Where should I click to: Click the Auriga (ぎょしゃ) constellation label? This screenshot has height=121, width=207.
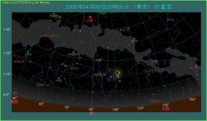[x=124, y=30]
